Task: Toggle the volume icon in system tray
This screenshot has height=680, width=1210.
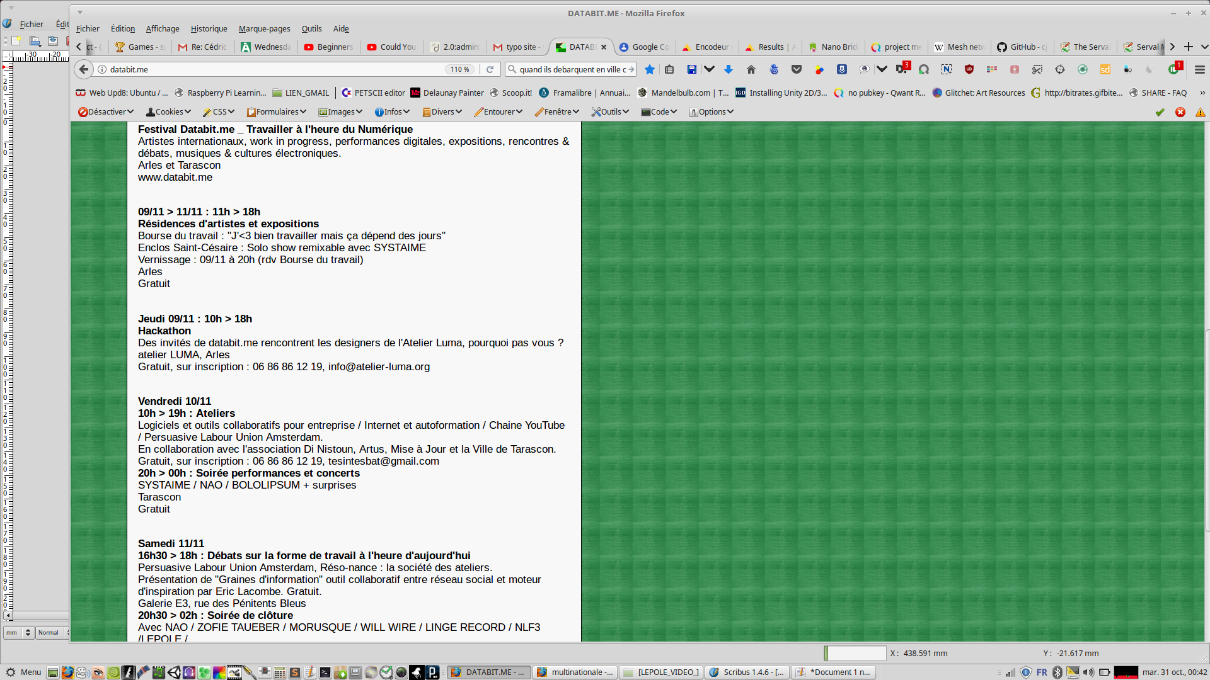Action: point(1088,672)
